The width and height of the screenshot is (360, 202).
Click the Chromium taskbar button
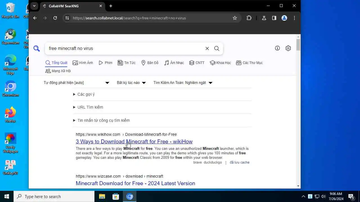tap(130, 196)
